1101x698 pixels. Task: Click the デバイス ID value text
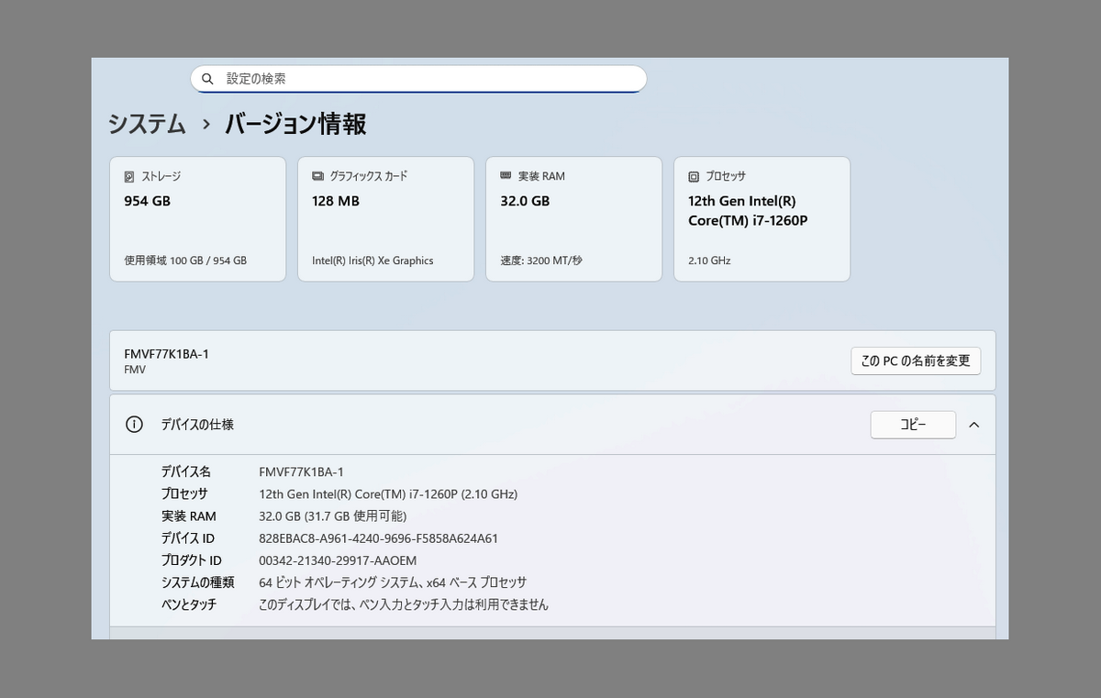point(378,538)
